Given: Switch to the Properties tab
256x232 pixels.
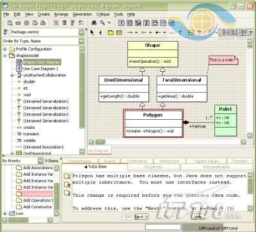Looking at the screenshot, I should coord(154,167).
